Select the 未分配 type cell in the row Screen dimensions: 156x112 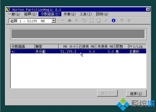(x=40, y=52)
